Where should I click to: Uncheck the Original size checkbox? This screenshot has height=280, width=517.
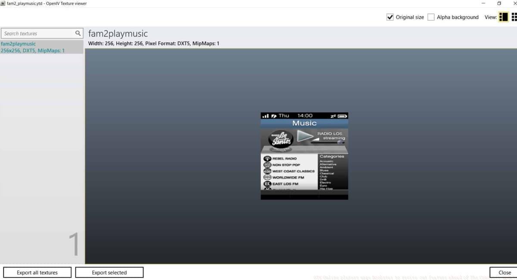[x=390, y=17]
